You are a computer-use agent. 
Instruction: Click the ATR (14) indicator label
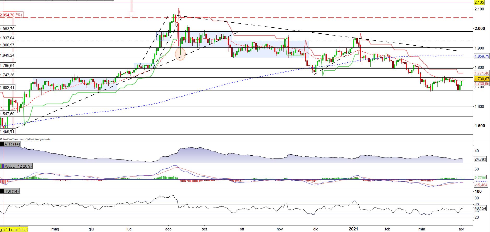(12, 144)
